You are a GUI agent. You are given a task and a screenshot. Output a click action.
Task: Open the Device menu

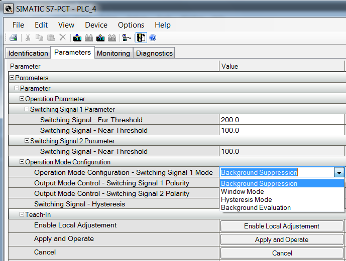pyautogui.click(x=96, y=25)
